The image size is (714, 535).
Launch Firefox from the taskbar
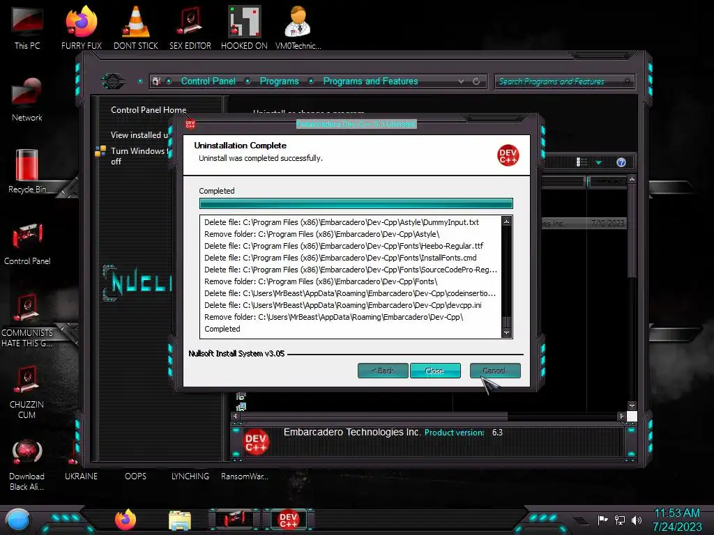click(x=126, y=520)
